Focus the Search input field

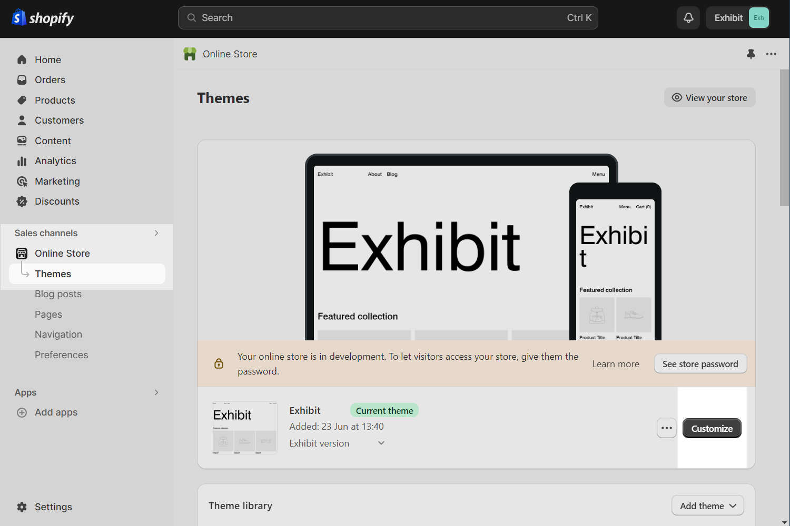388,18
